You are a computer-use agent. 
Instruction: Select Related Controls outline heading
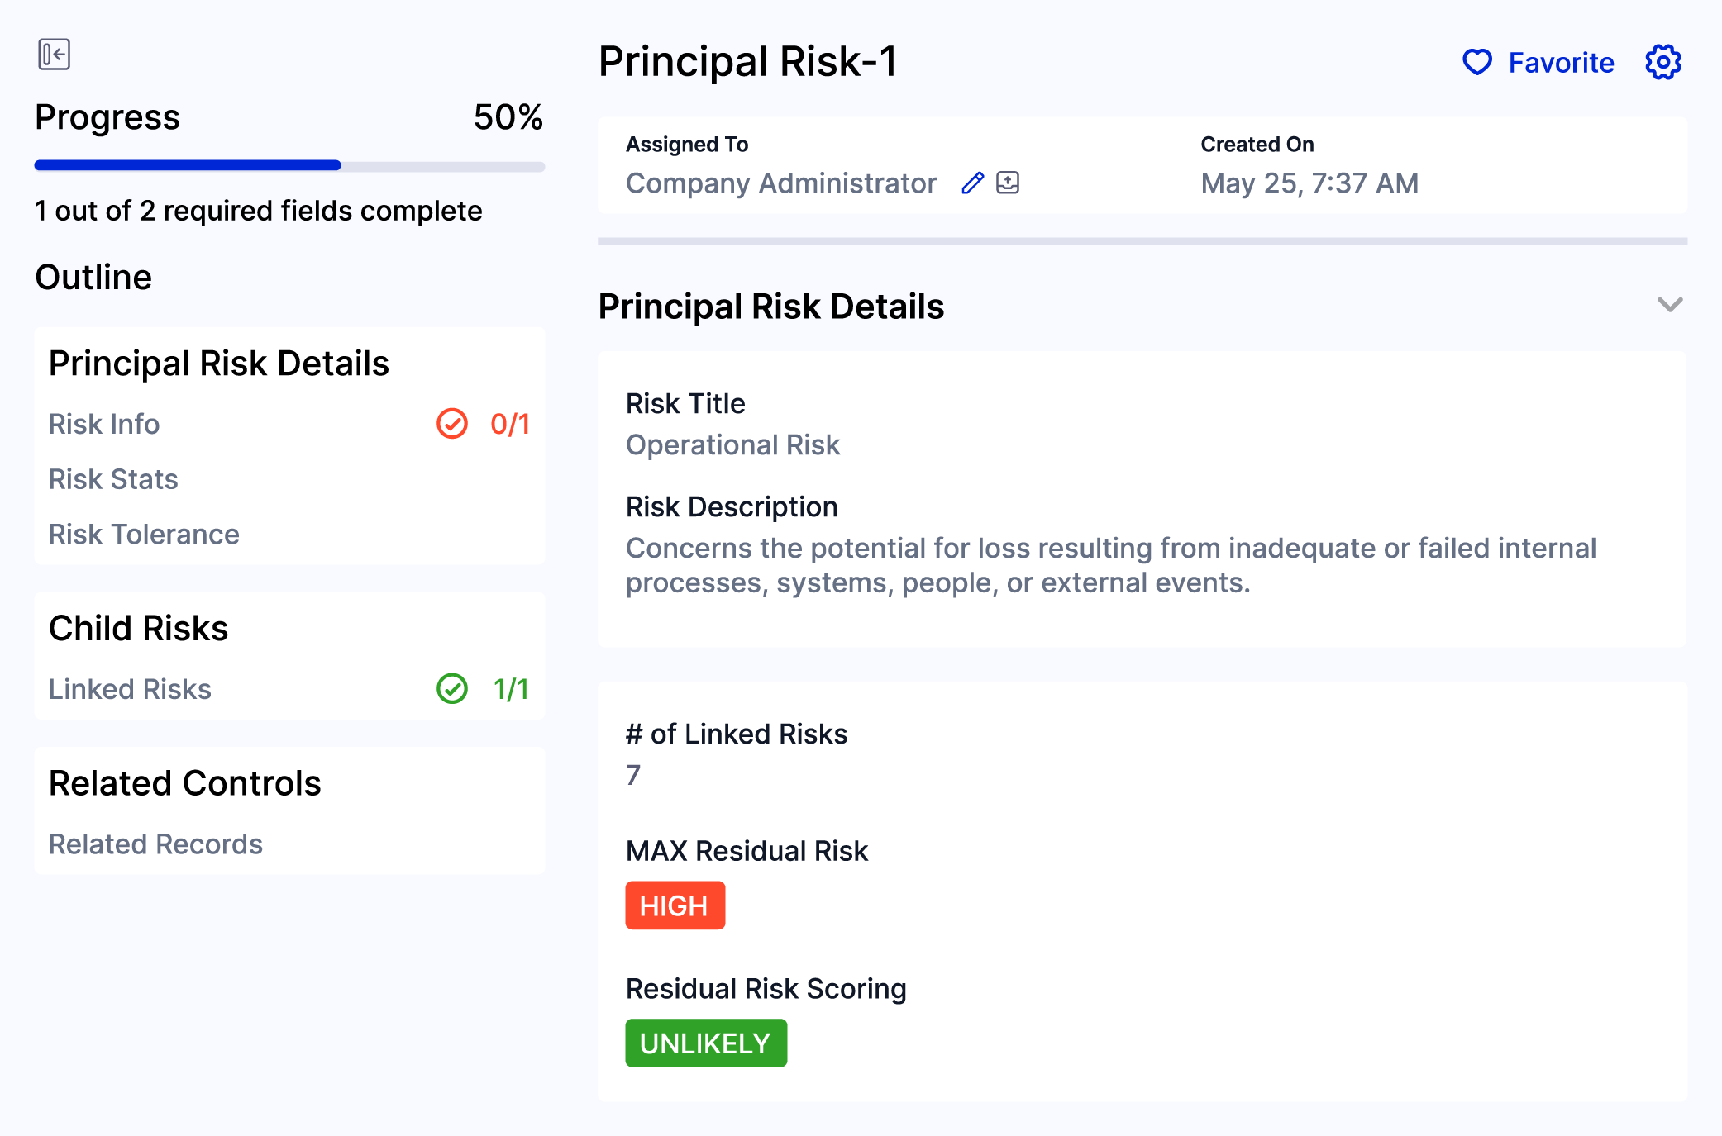tap(184, 783)
